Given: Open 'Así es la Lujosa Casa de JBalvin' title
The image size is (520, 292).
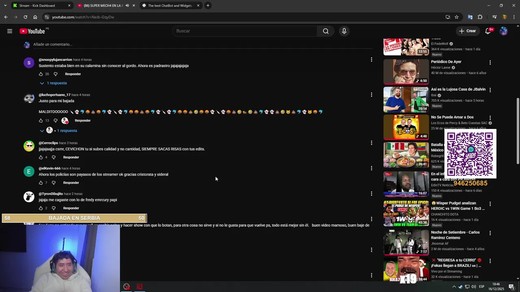Looking at the screenshot, I should click(458, 89).
